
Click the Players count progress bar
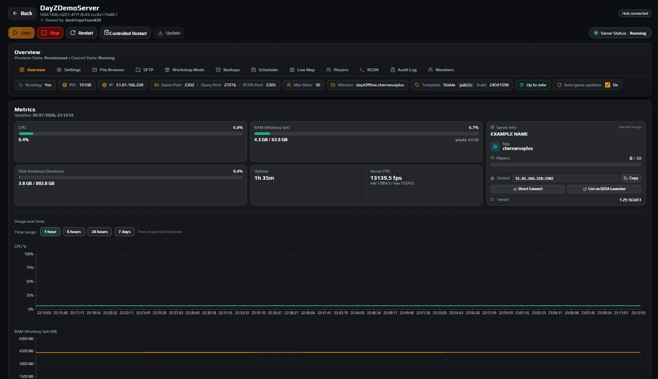click(566, 164)
